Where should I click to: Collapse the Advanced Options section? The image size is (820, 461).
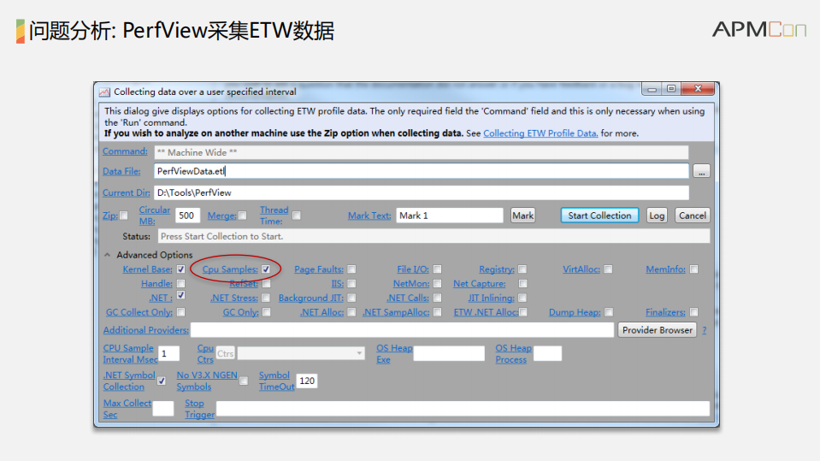pyautogui.click(x=107, y=255)
